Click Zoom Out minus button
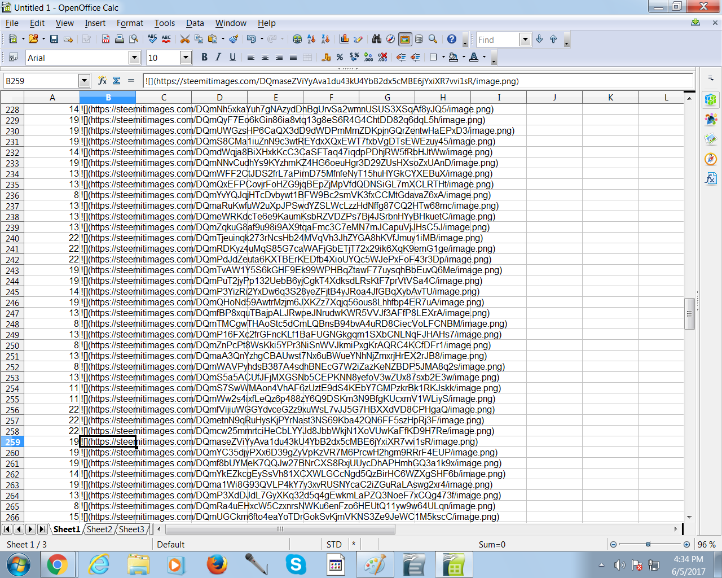This screenshot has width=722, height=578. pyautogui.click(x=613, y=545)
